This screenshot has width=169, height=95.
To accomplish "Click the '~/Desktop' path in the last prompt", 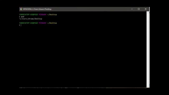I will pyautogui.click(x=52, y=23).
